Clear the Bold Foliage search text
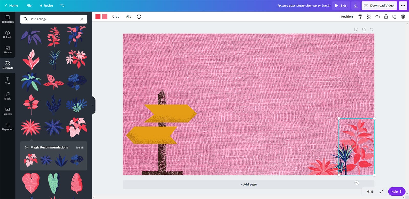409x199 pixels. pos(82,19)
